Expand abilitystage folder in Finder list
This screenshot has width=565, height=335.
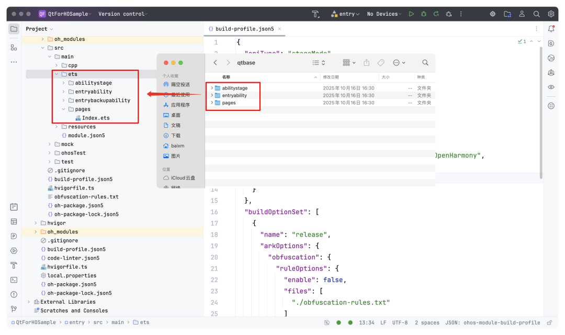pyautogui.click(x=212, y=88)
